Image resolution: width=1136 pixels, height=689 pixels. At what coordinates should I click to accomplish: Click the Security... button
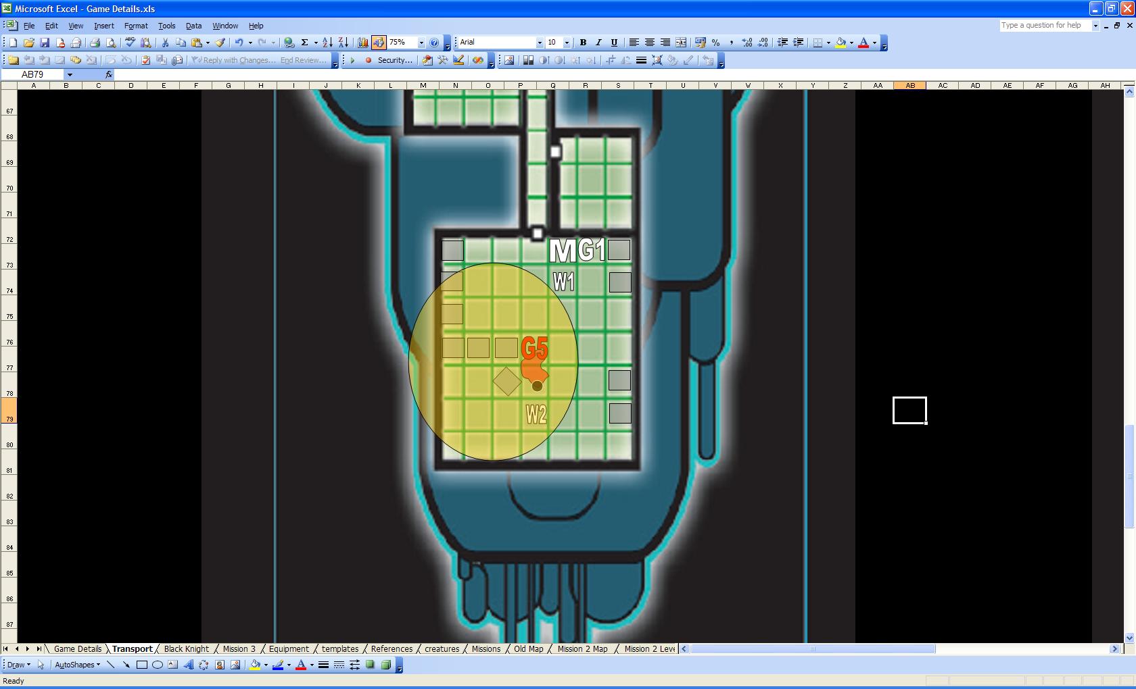click(395, 60)
